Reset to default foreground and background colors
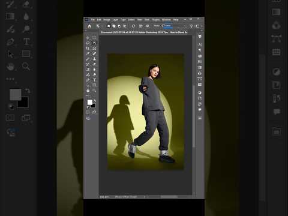 (x=88, y=107)
